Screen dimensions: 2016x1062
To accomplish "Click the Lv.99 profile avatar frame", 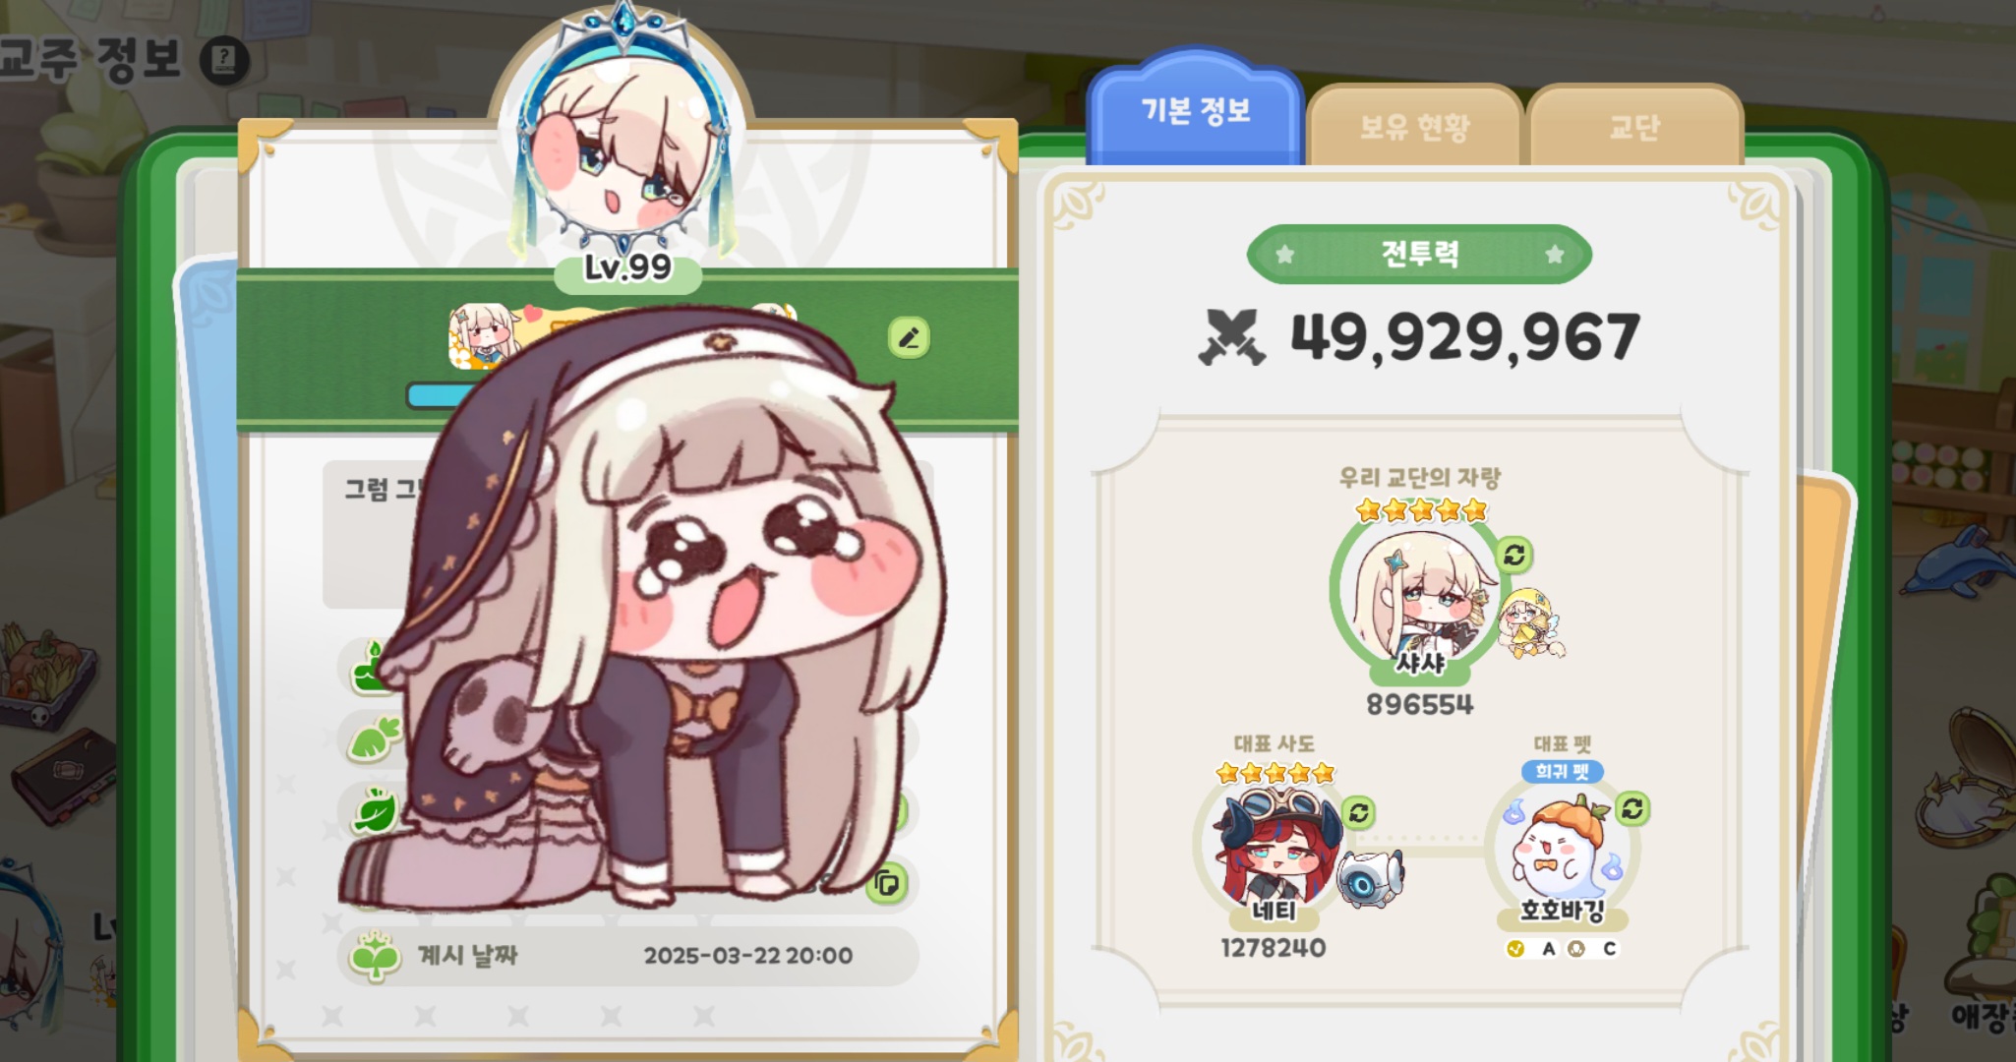I will [x=623, y=140].
